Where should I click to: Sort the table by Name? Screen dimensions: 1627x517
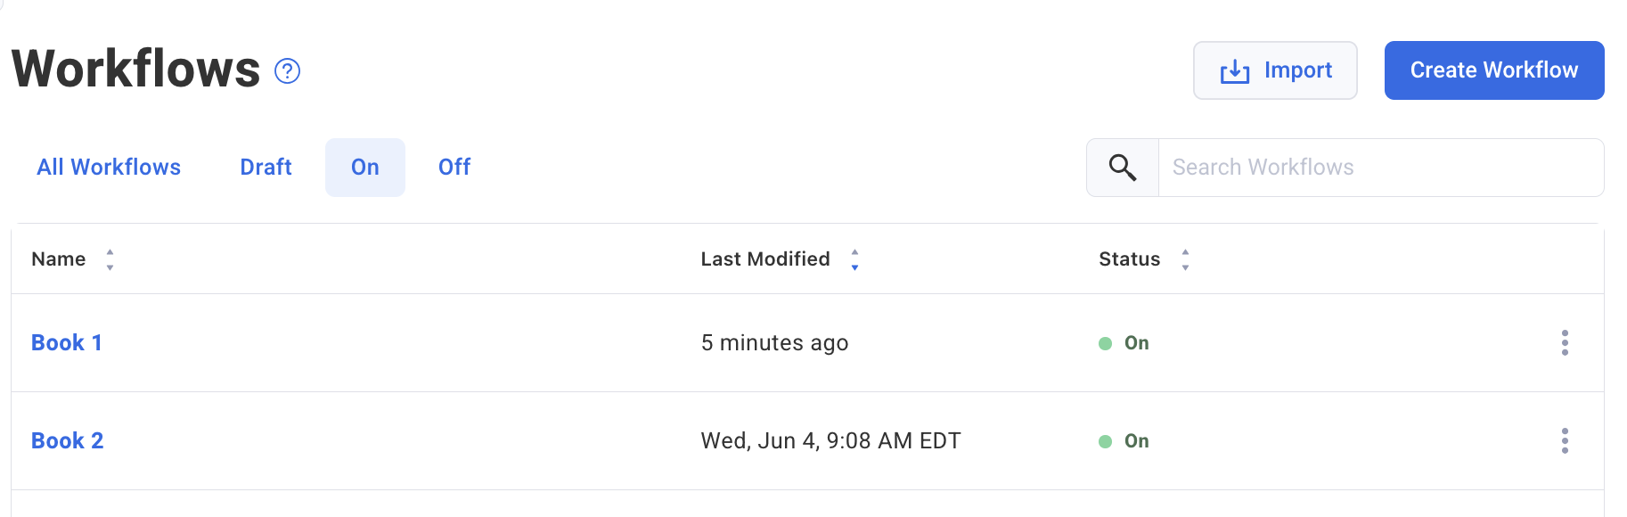110,258
